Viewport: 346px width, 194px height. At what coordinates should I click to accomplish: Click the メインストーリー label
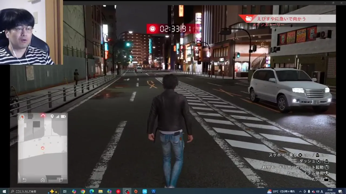coord(268,25)
